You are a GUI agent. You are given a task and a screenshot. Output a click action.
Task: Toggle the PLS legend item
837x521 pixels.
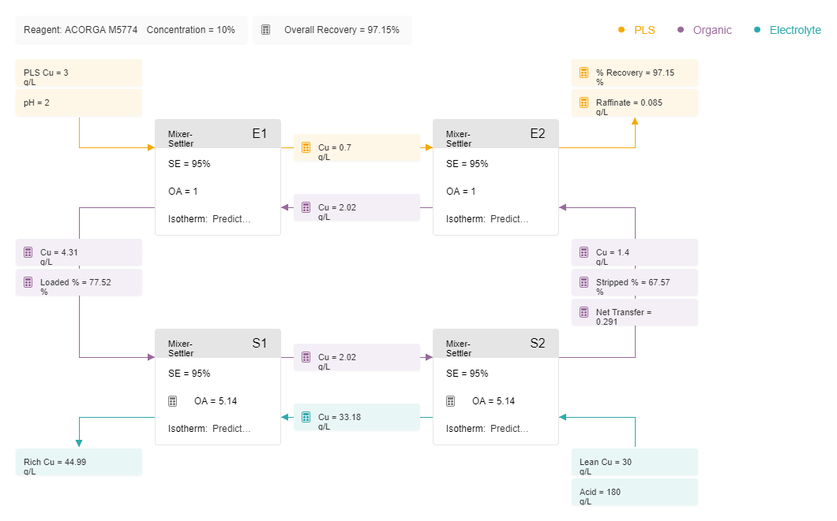point(636,31)
